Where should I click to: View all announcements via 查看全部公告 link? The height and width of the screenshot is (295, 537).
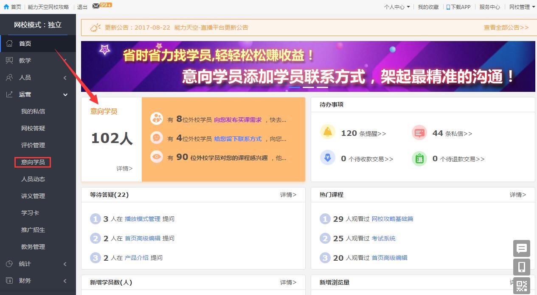[x=506, y=28]
